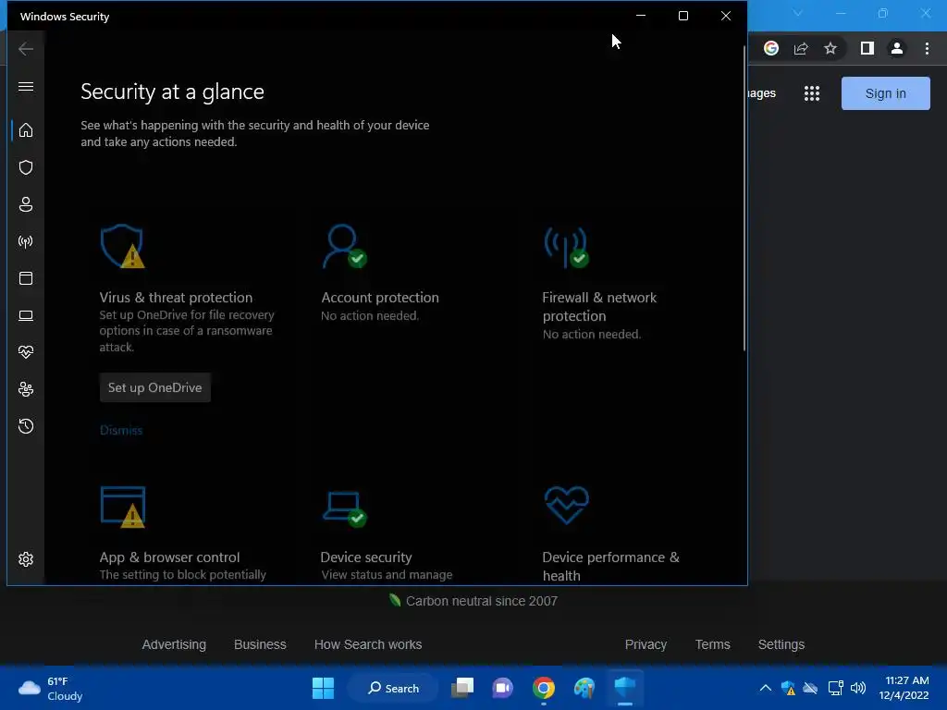
Task: Bookmark this page with the star icon
Action: pos(830,48)
